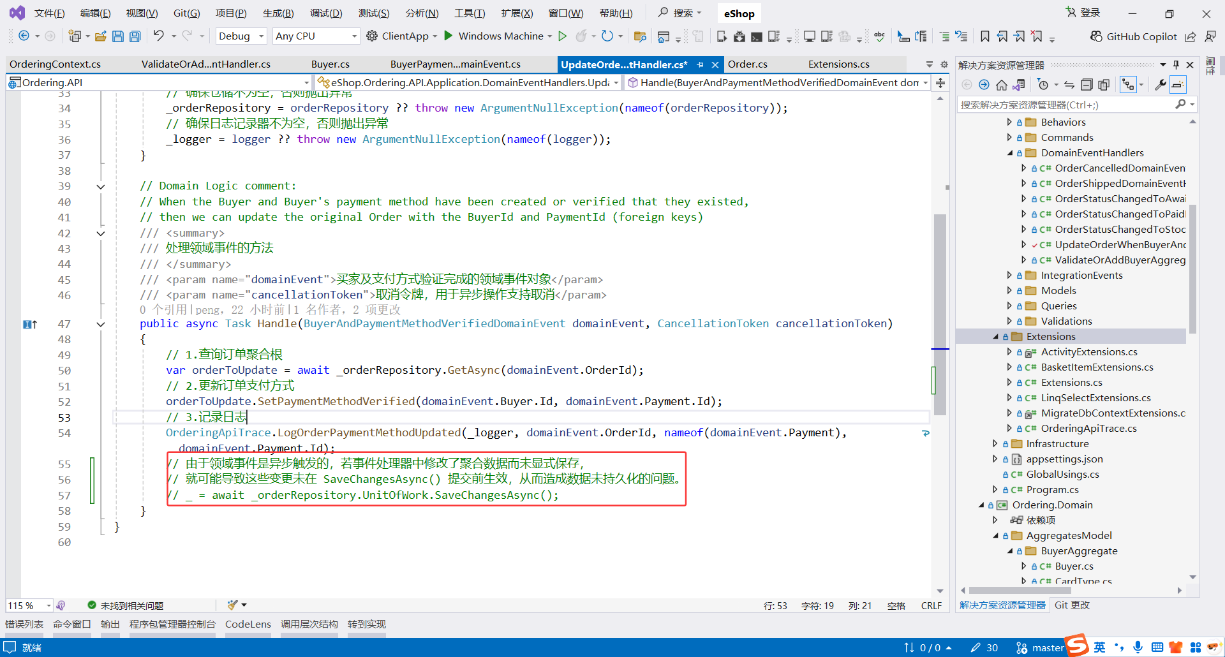Open the Debug configuration dropdown
This screenshot has height=657, width=1225.
(x=241, y=36)
